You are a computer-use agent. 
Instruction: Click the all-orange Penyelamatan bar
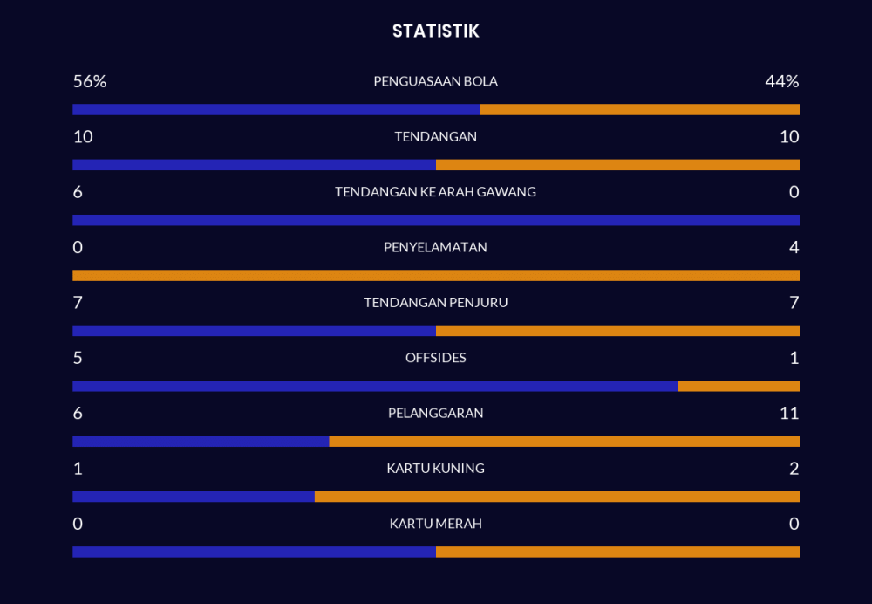click(x=436, y=275)
